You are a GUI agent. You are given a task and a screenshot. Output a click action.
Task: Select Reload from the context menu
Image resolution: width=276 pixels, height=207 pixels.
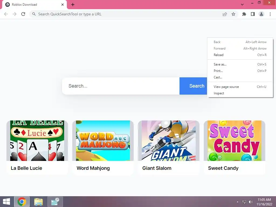240,55
